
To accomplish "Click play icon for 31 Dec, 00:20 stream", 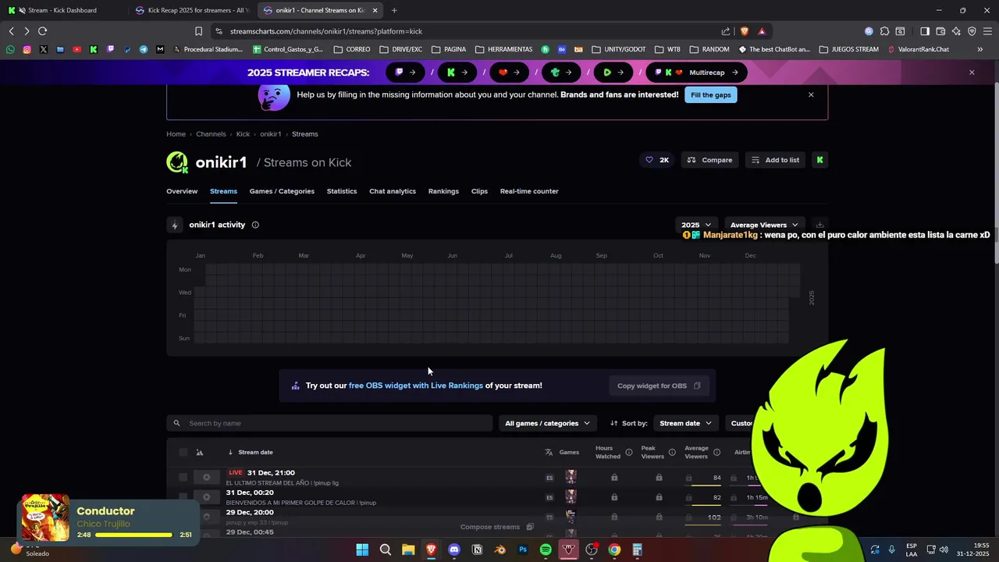I will pyautogui.click(x=207, y=497).
